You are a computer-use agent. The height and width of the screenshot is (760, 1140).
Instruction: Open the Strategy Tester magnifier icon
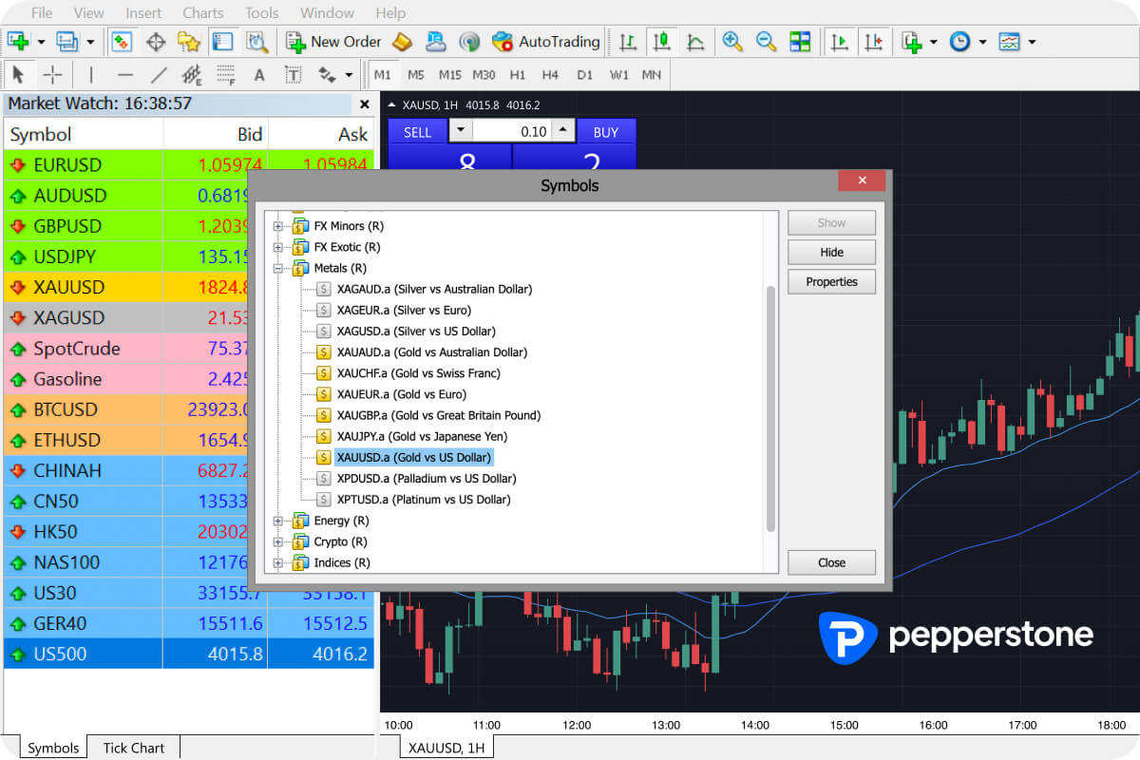pos(256,42)
